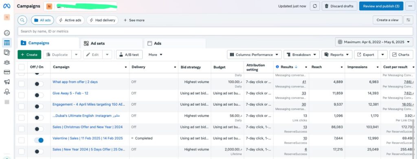Image resolution: width=417 pixels, height=159 pixels.
Task: Click the refresh data icon
Action: tap(315, 6)
